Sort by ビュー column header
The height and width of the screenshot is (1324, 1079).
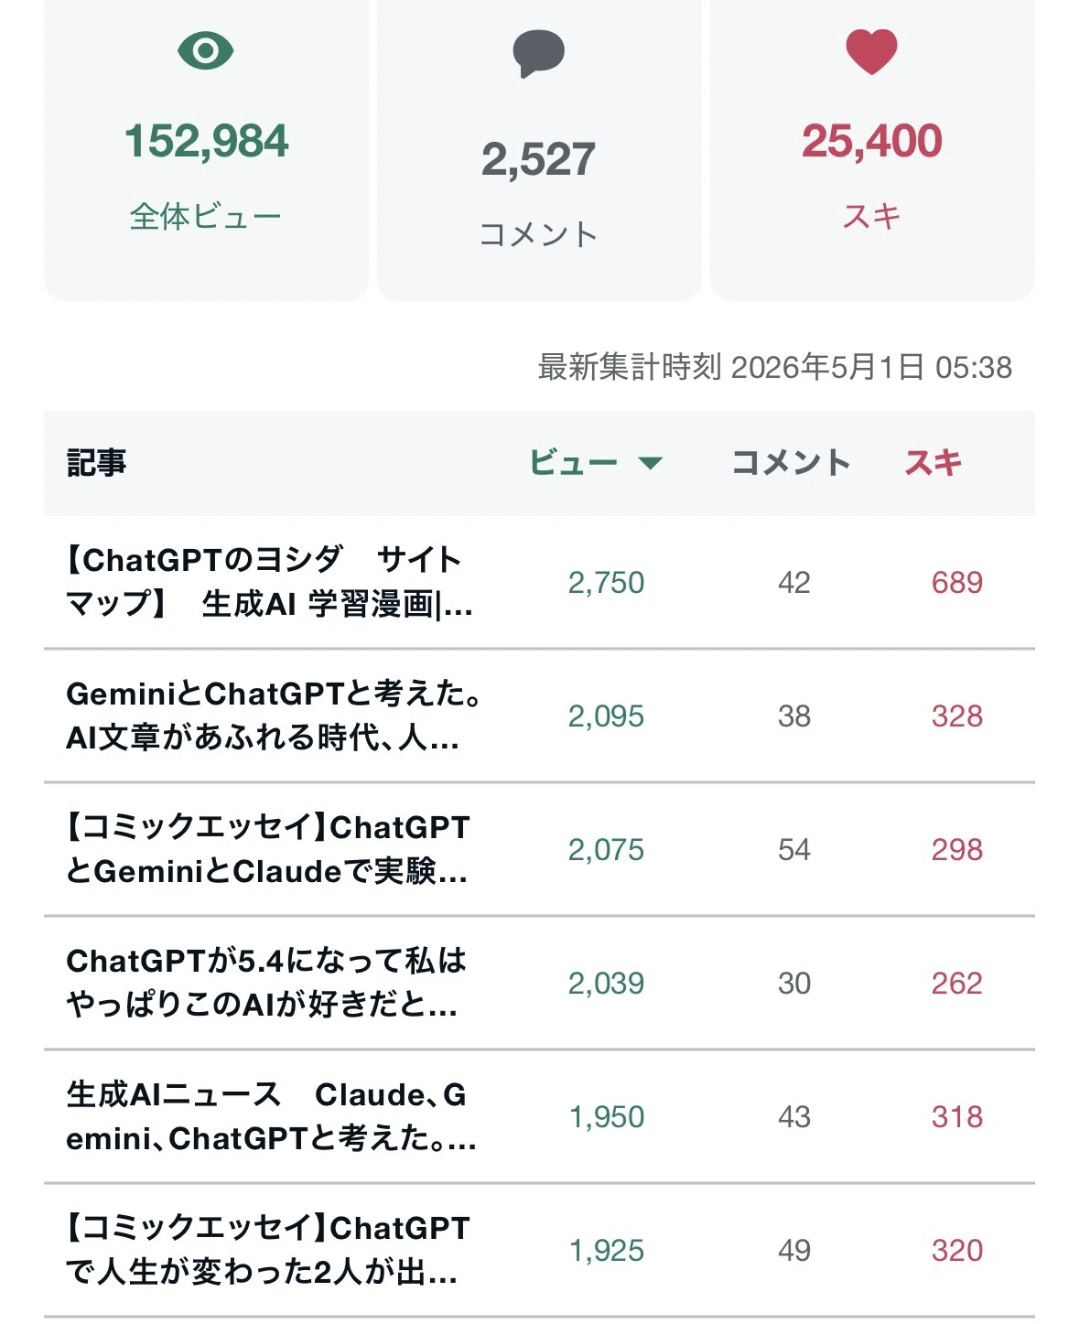click(x=595, y=463)
